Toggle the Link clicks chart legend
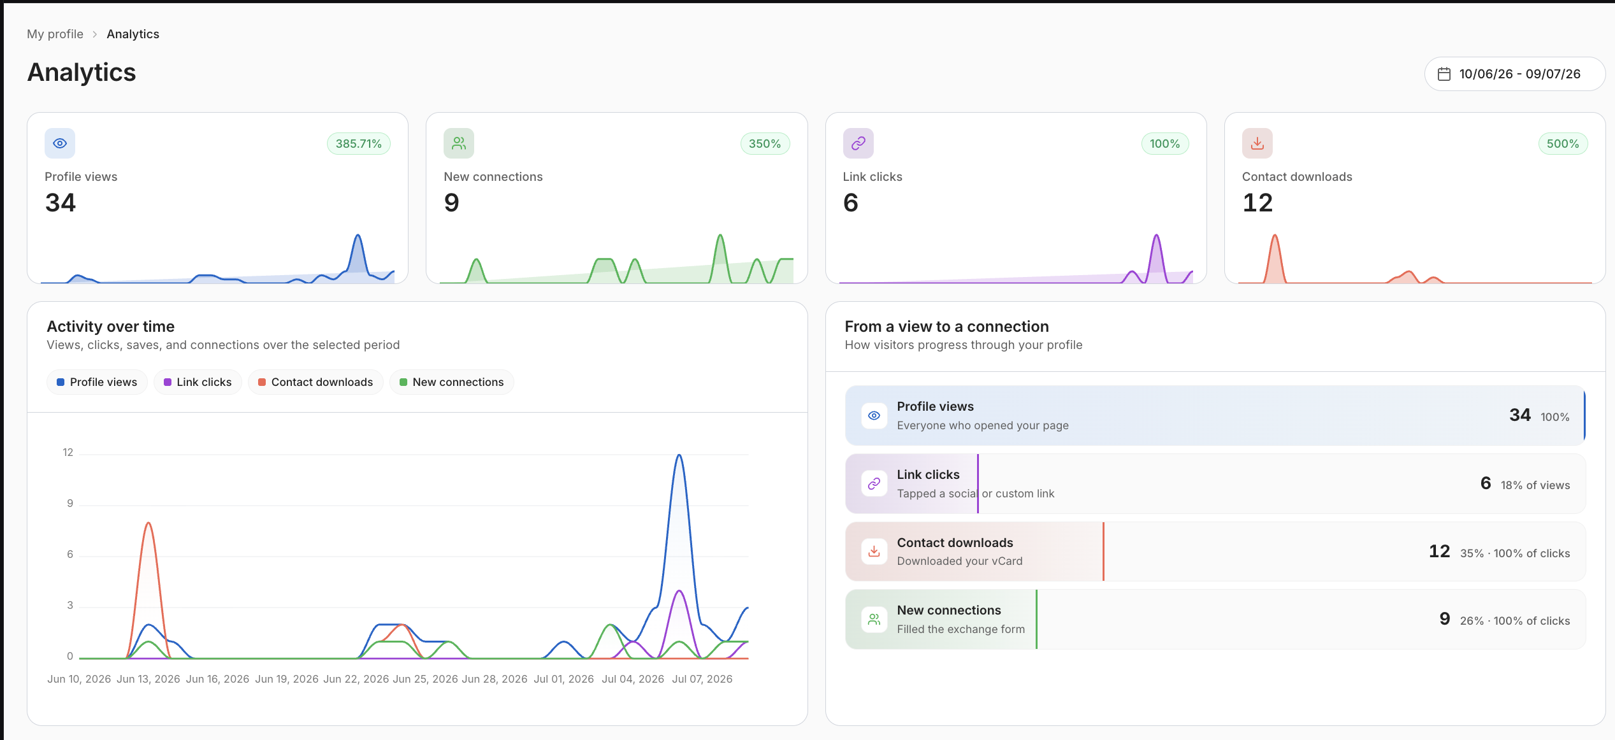The image size is (1615, 740). tap(198, 382)
